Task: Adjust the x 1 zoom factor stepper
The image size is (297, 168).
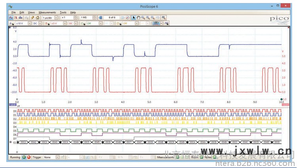Action: (x=75, y=17)
